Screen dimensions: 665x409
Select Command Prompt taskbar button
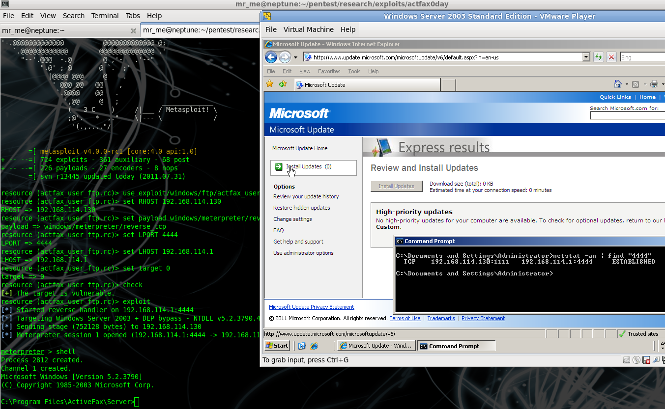pyautogui.click(x=456, y=346)
